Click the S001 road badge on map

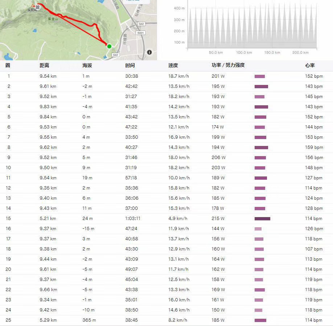141,33
